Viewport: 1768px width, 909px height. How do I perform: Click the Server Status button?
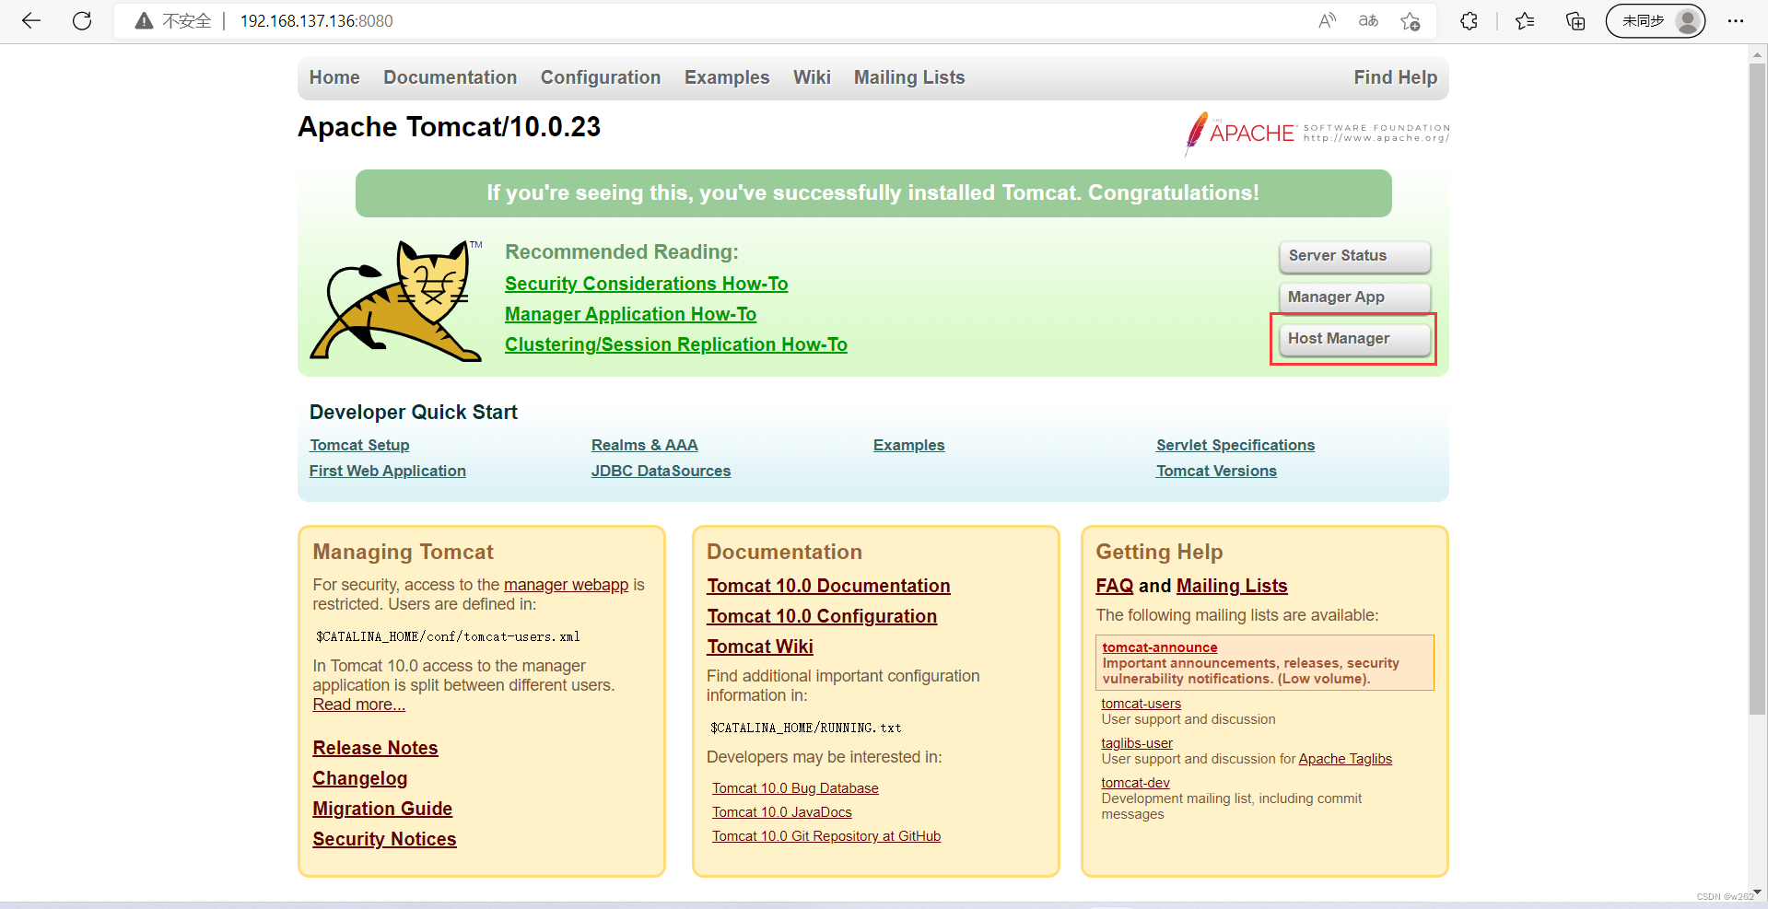[x=1354, y=256]
